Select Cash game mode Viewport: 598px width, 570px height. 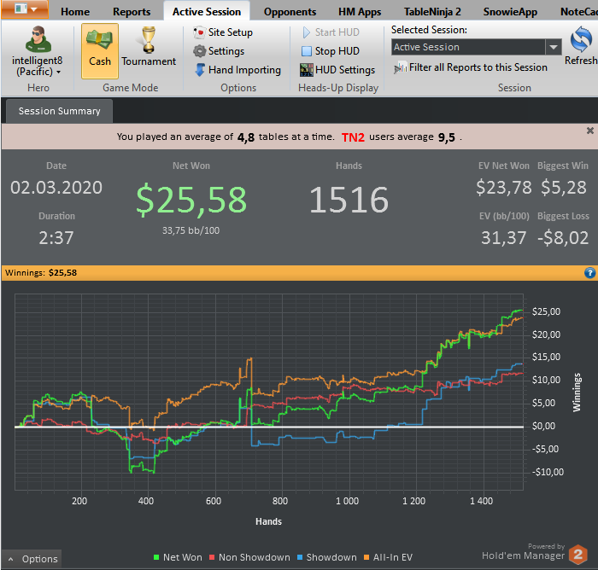(x=100, y=50)
